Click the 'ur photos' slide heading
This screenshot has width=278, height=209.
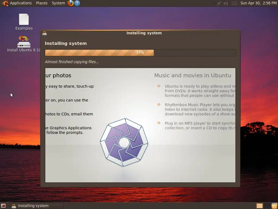(58, 76)
